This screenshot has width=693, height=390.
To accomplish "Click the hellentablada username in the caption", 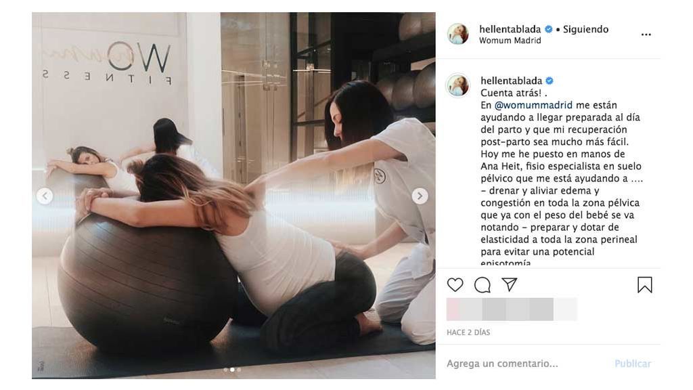I will (x=512, y=81).
